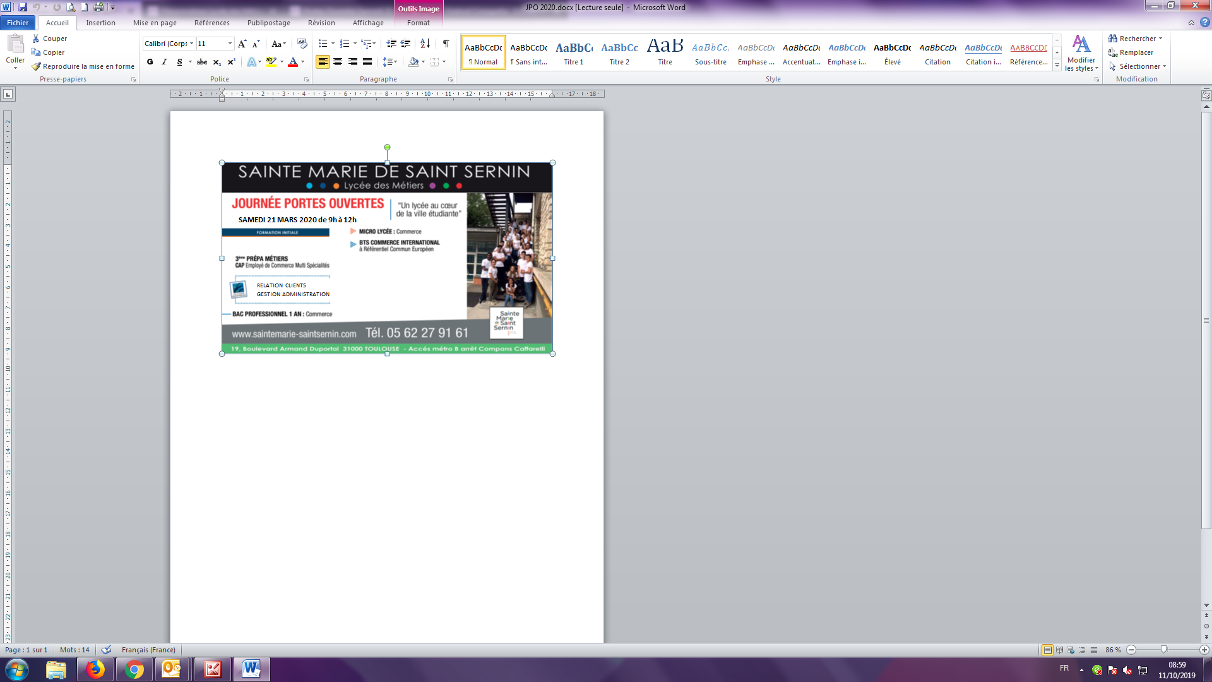Click the clear formatting icon
Image resolution: width=1212 pixels, height=682 pixels.
(302, 44)
